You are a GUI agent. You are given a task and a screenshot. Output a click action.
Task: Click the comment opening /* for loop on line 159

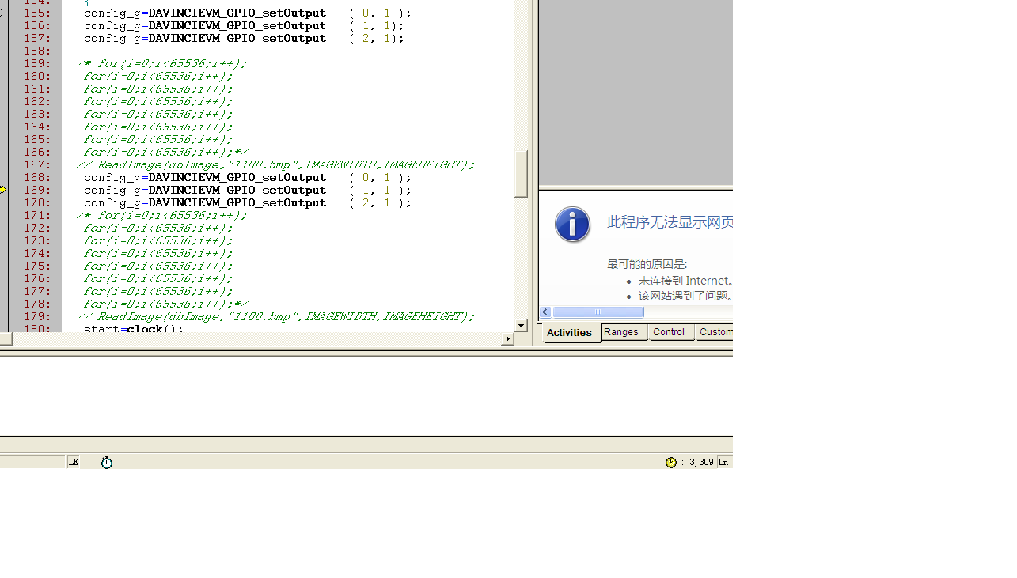(161, 64)
